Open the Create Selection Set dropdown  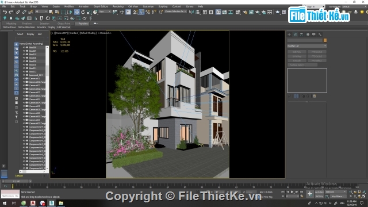pos(175,11)
